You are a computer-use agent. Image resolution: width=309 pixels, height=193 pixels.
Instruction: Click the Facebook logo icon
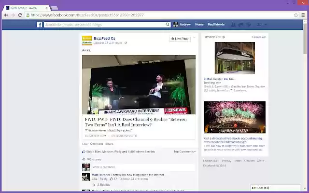(39, 25)
